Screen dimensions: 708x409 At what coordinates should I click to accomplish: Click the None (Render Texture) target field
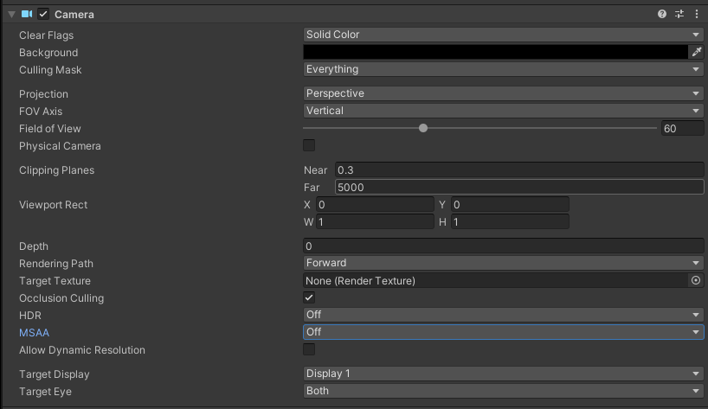[x=495, y=280]
